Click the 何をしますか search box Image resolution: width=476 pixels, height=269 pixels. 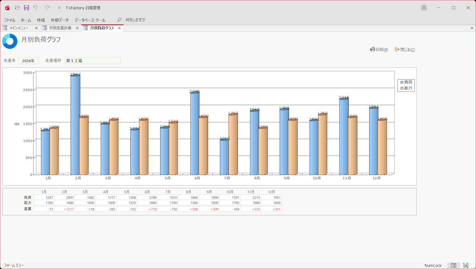click(135, 20)
